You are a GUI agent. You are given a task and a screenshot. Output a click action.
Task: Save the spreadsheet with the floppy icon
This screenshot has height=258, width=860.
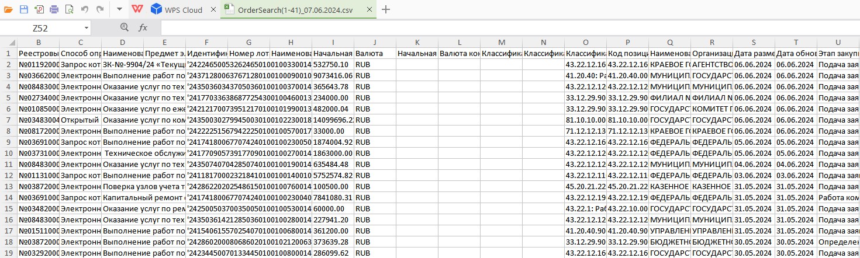[23, 9]
